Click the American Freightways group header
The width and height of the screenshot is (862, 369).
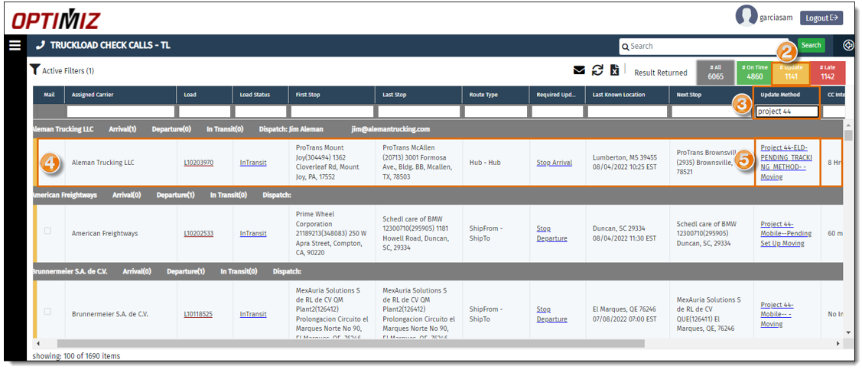tap(438, 196)
